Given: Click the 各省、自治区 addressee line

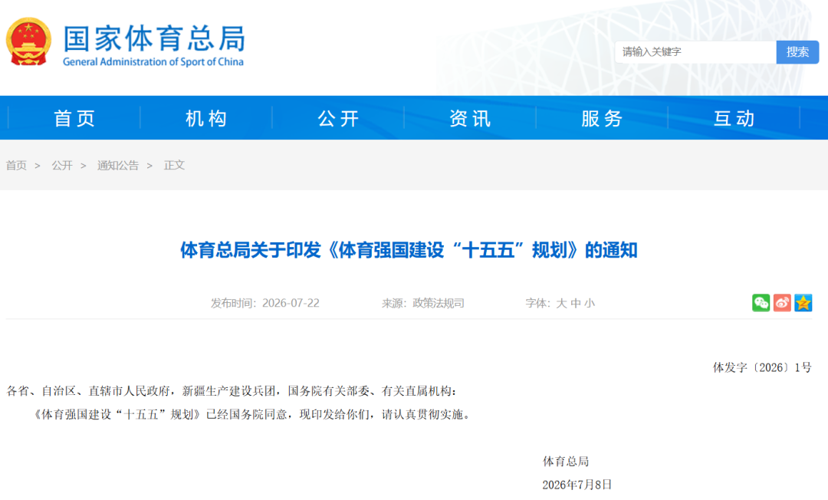Looking at the screenshot, I should tap(232, 390).
